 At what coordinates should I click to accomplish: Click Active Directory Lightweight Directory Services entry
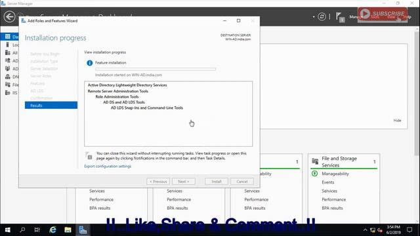pyautogui.click(x=127, y=85)
